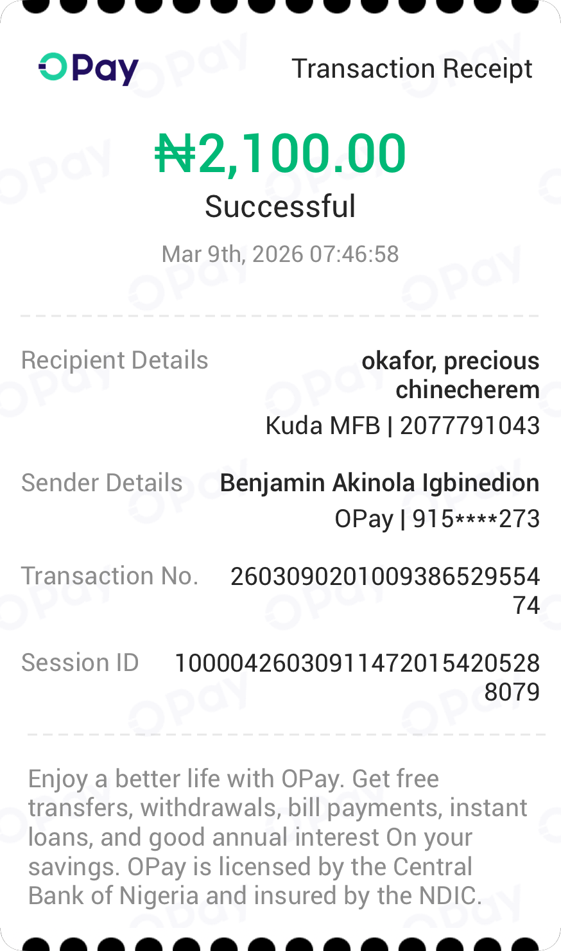Click the green circle in OPay logo
This screenshot has width=561, height=951.
click(x=53, y=67)
